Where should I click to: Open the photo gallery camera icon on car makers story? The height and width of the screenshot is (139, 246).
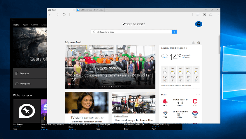[x=74, y=80]
